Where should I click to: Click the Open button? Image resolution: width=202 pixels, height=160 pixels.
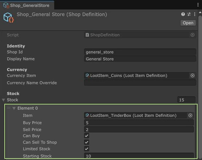[x=188, y=23]
